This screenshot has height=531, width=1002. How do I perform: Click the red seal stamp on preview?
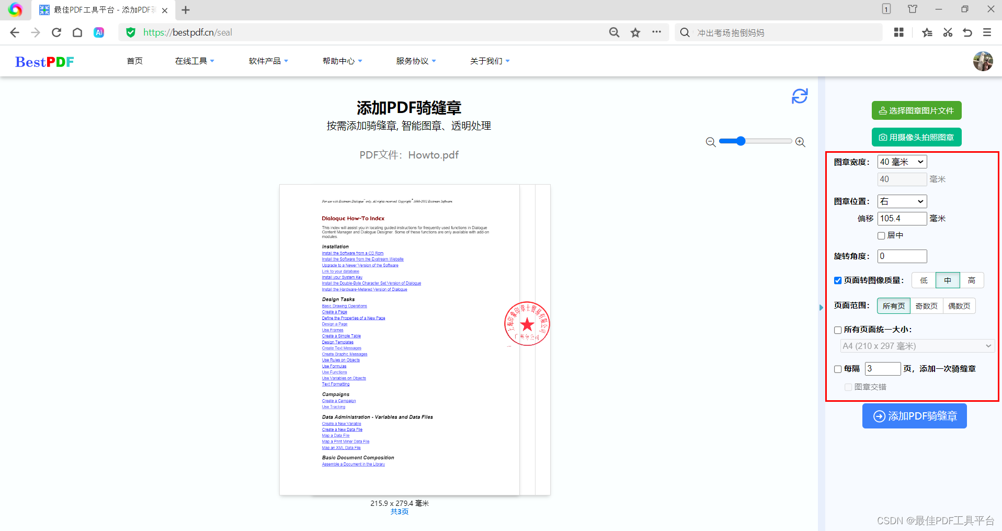tap(527, 324)
